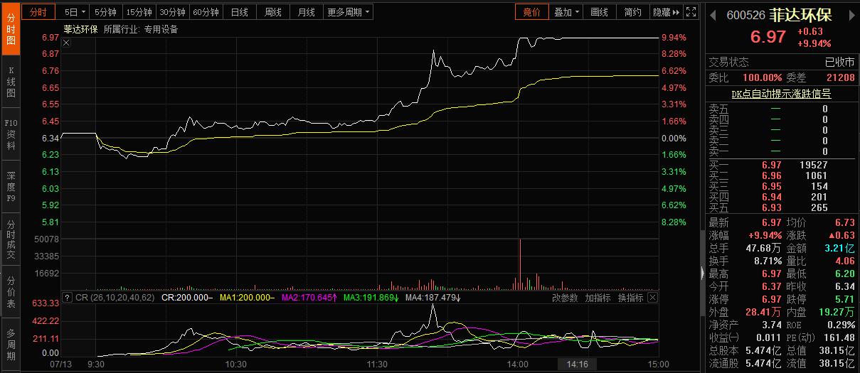Click the MA1:200.000 indicator label
Image resolution: width=860 pixels, height=373 pixels.
point(247,298)
